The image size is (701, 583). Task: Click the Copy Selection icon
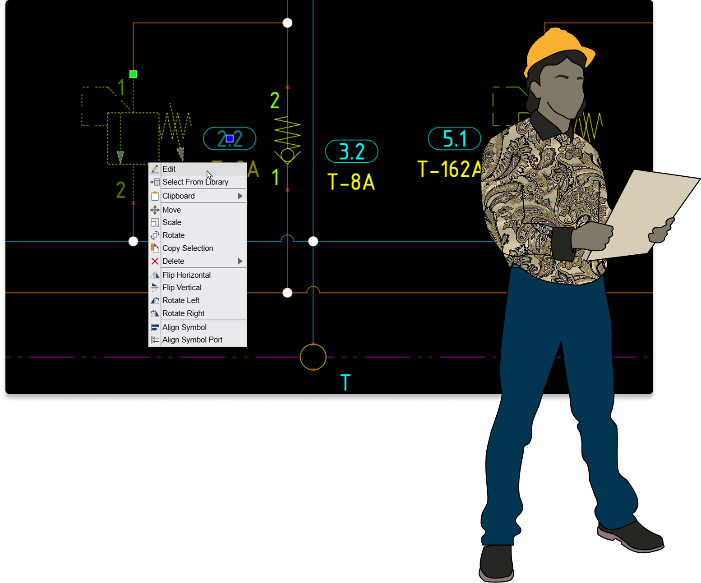(155, 248)
